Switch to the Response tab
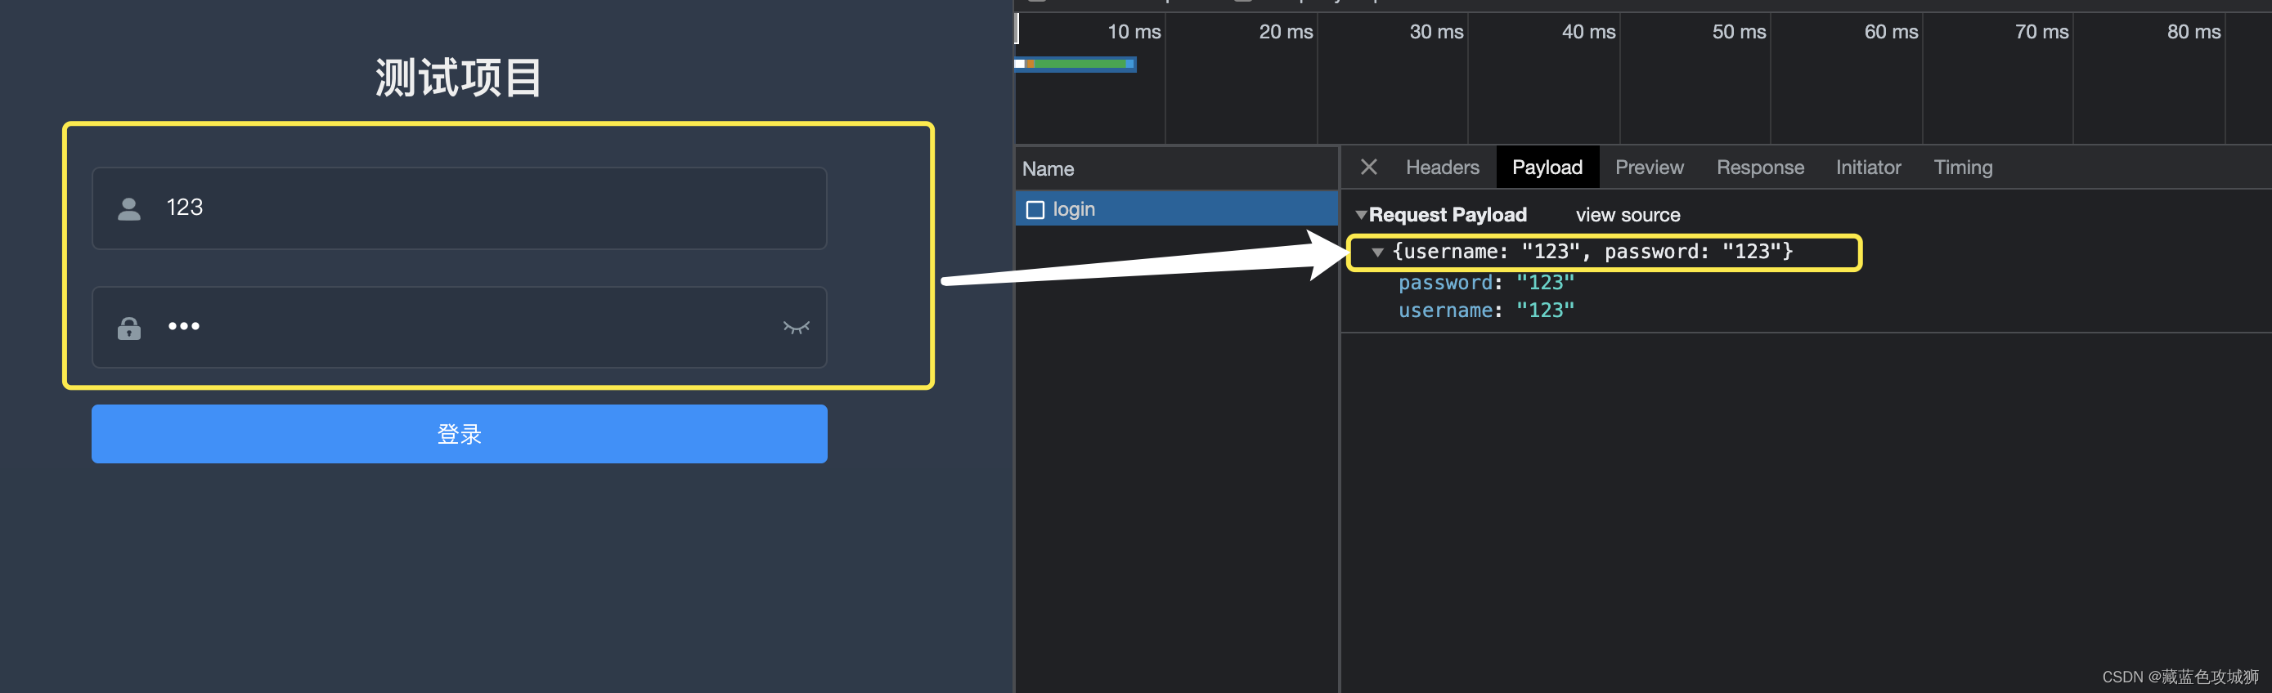2272x693 pixels. [x=1759, y=167]
